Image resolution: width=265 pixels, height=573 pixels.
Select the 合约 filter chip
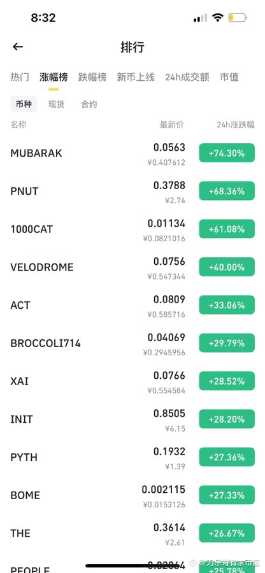89,104
